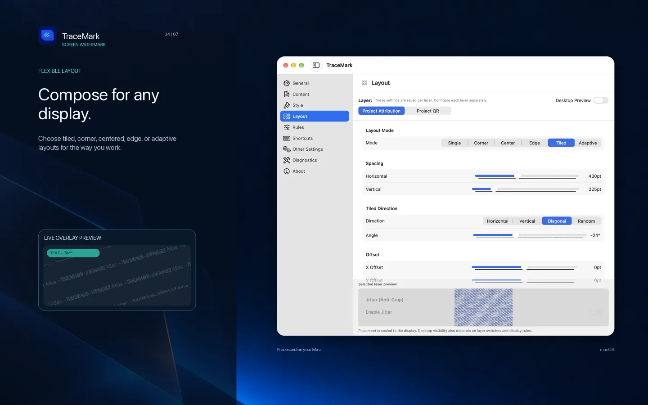Click the grid icon beside Layout heading
648x405 pixels.
tap(364, 83)
